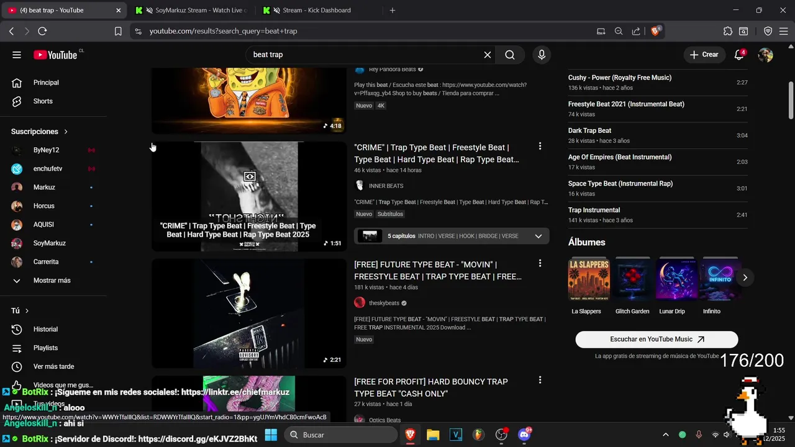Switch to Stream Kick Dashboard tab

317,11
